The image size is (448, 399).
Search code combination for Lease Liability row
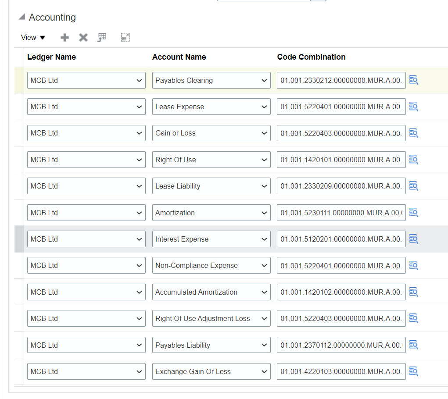click(413, 186)
